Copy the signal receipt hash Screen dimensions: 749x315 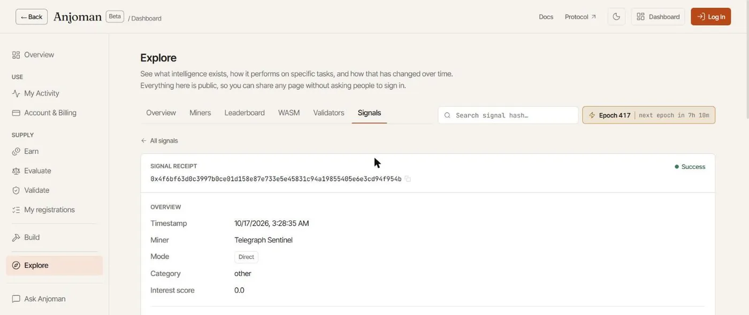pyautogui.click(x=408, y=179)
